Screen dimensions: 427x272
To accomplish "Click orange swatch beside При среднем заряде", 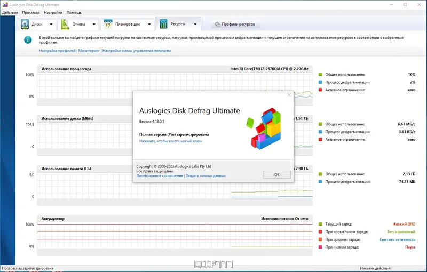I will point(320,239).
